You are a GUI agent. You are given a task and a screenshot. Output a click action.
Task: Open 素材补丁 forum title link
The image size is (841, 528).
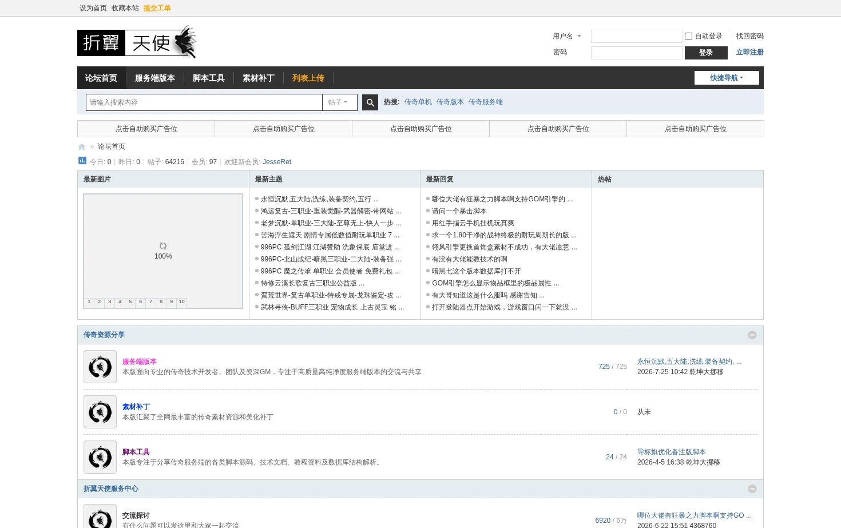pos(136,407)
